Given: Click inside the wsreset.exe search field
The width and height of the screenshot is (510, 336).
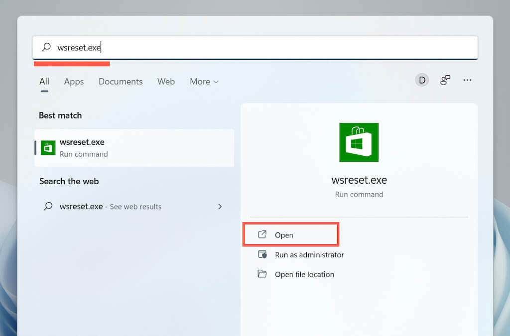Looking at the screenshot, I should [255, 47].
